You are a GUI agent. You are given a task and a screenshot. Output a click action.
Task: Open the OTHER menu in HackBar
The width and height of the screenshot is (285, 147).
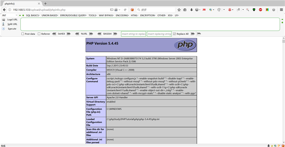point(162,15)
